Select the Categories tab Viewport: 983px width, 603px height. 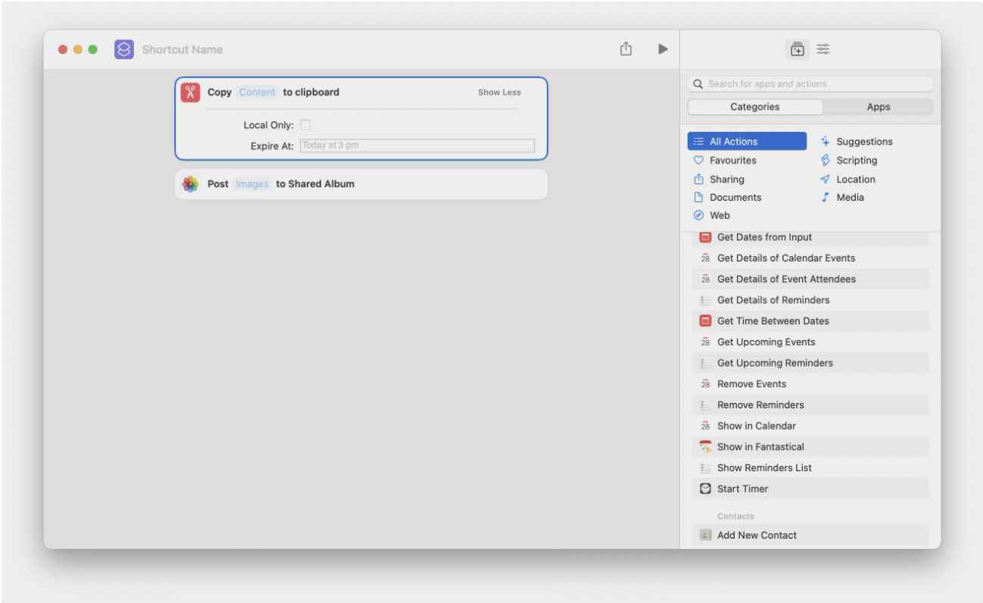pyautogui.click(x=754, y=107)
